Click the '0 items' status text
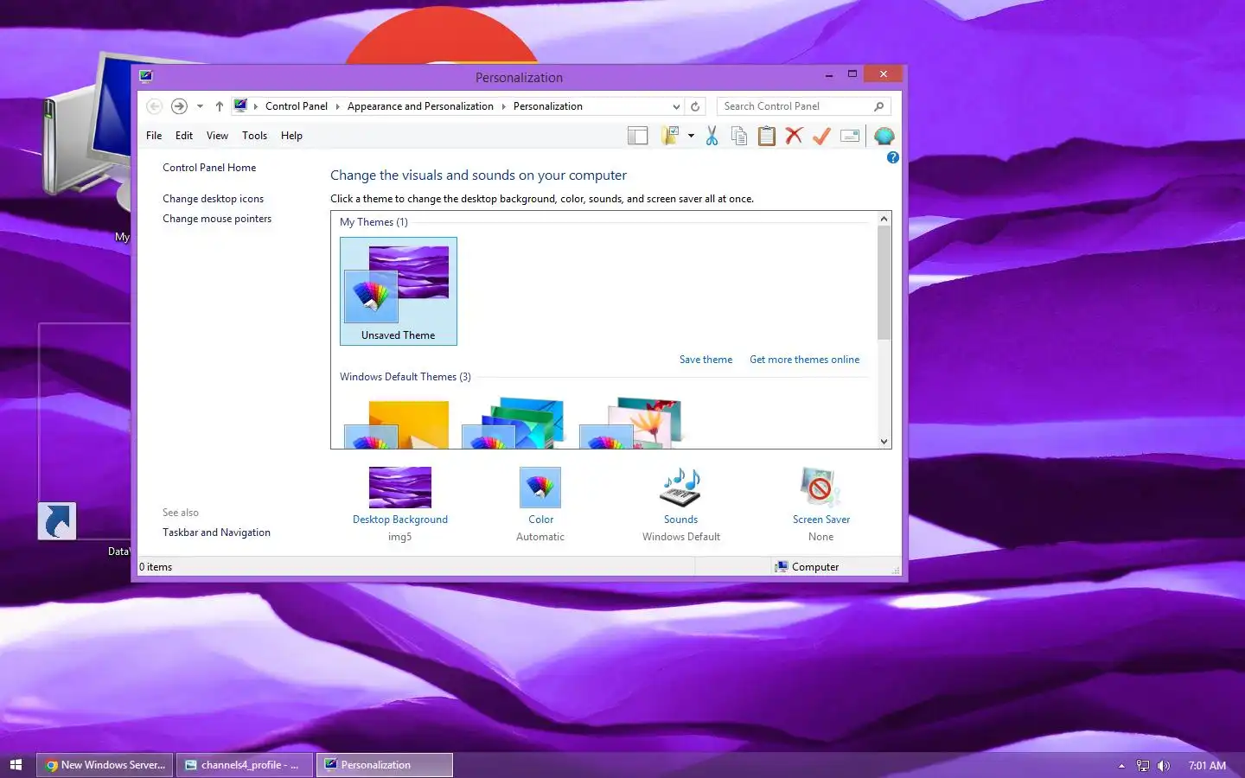This screenshot has height=778, width=1245. point(156,567)
